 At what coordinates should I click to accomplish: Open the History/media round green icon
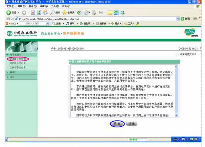79,12
